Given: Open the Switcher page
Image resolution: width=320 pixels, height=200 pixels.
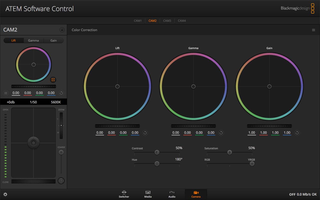Looking at the screenshot, I should (x=124, y=194).
